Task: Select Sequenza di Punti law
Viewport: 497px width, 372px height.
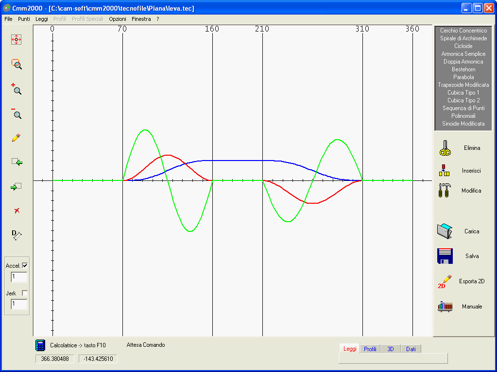Action: pyautogui.click(x=463, y=108)
